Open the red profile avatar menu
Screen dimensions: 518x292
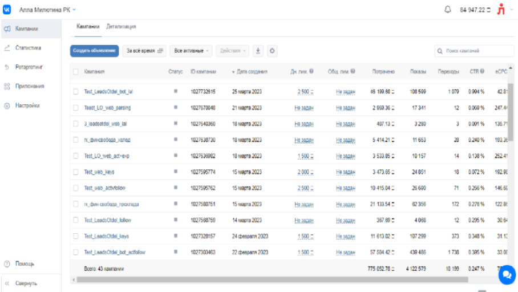(501, 9)
